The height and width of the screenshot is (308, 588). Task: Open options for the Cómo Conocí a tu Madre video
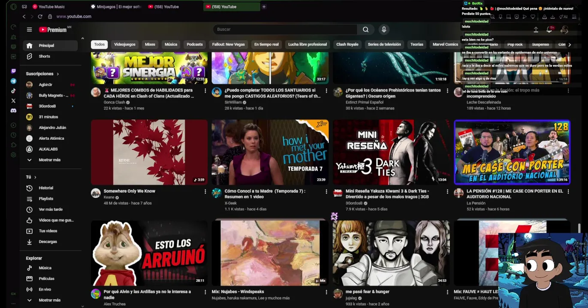click(326, 192)
